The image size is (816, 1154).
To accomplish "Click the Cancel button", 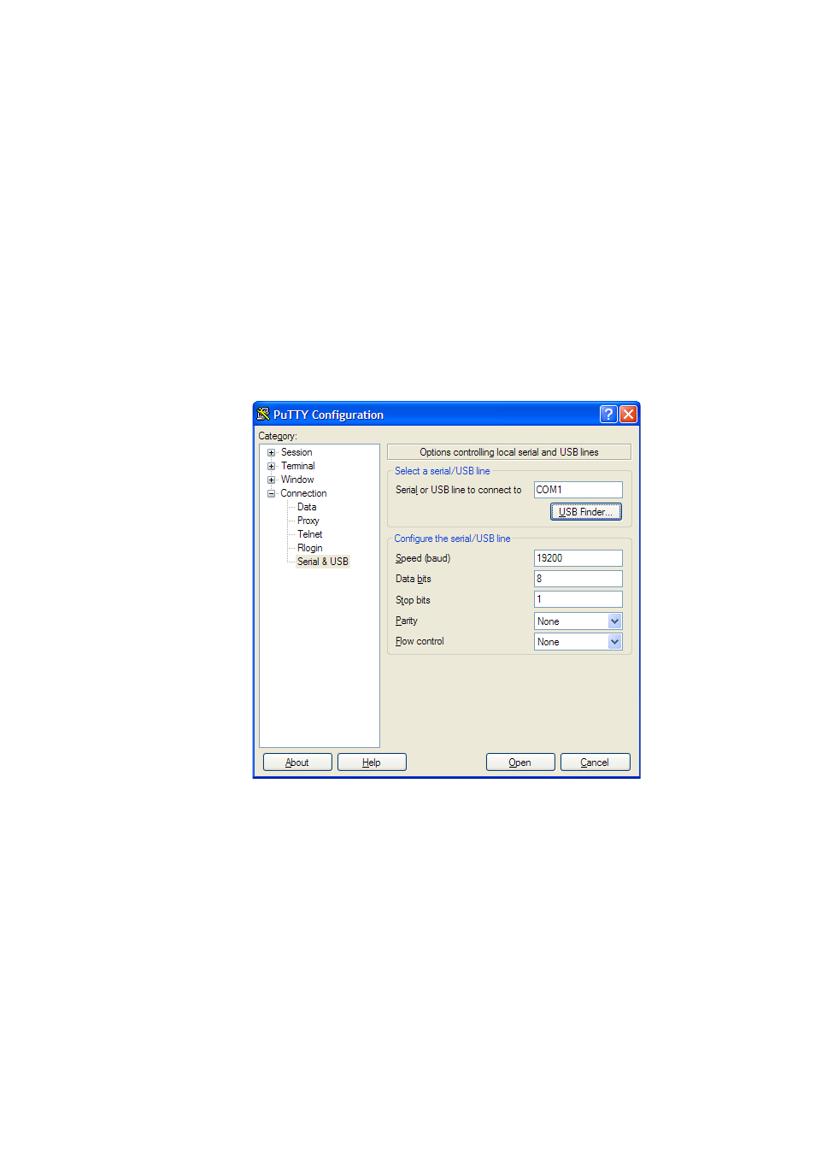I will (595, 762).
